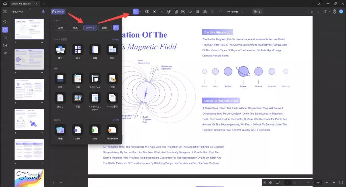Add a radio button form element
346x187 pixels.
154,11
